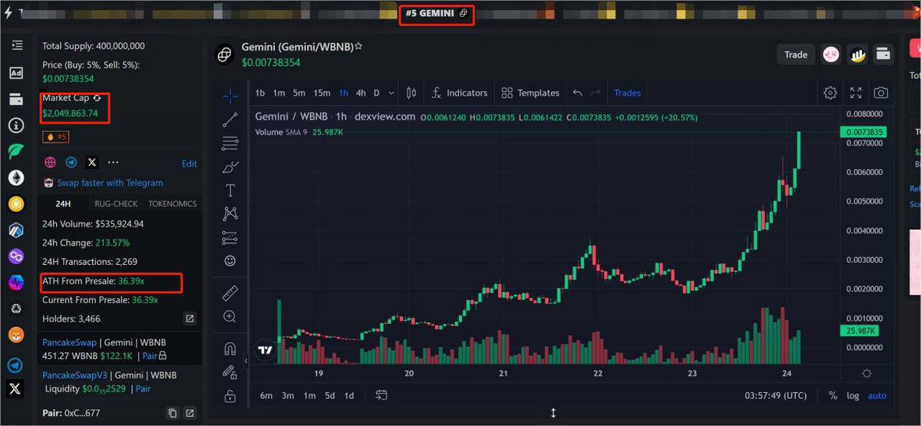This screenshot has width=921, height=426.
Task: Select the Ethereum chain icon
Action: point(16,178)
